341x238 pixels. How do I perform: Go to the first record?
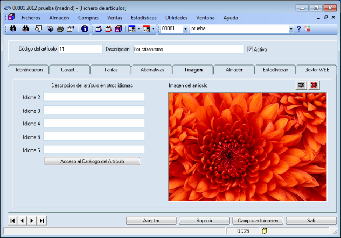pyautogui.click(x=13, y=220)
